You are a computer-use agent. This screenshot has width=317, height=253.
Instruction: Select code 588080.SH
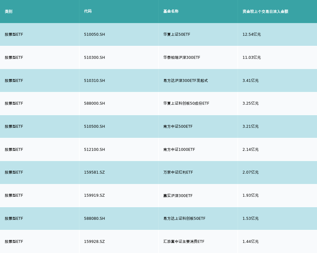[94, 219]
